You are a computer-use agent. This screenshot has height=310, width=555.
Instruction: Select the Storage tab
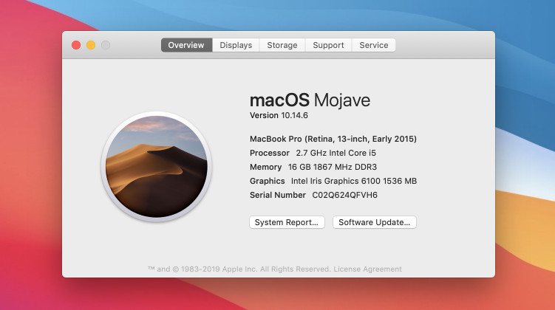282,45
